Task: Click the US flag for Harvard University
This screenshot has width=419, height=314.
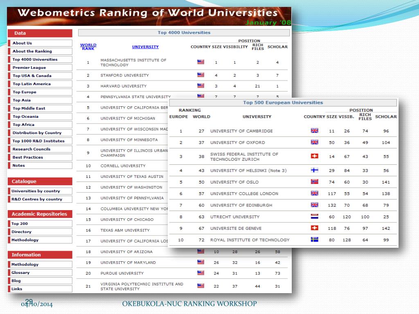Action: 200,86
